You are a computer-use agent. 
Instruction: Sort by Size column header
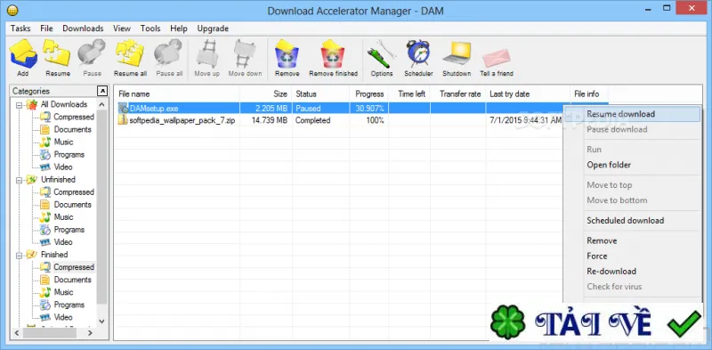pos(265,94)
